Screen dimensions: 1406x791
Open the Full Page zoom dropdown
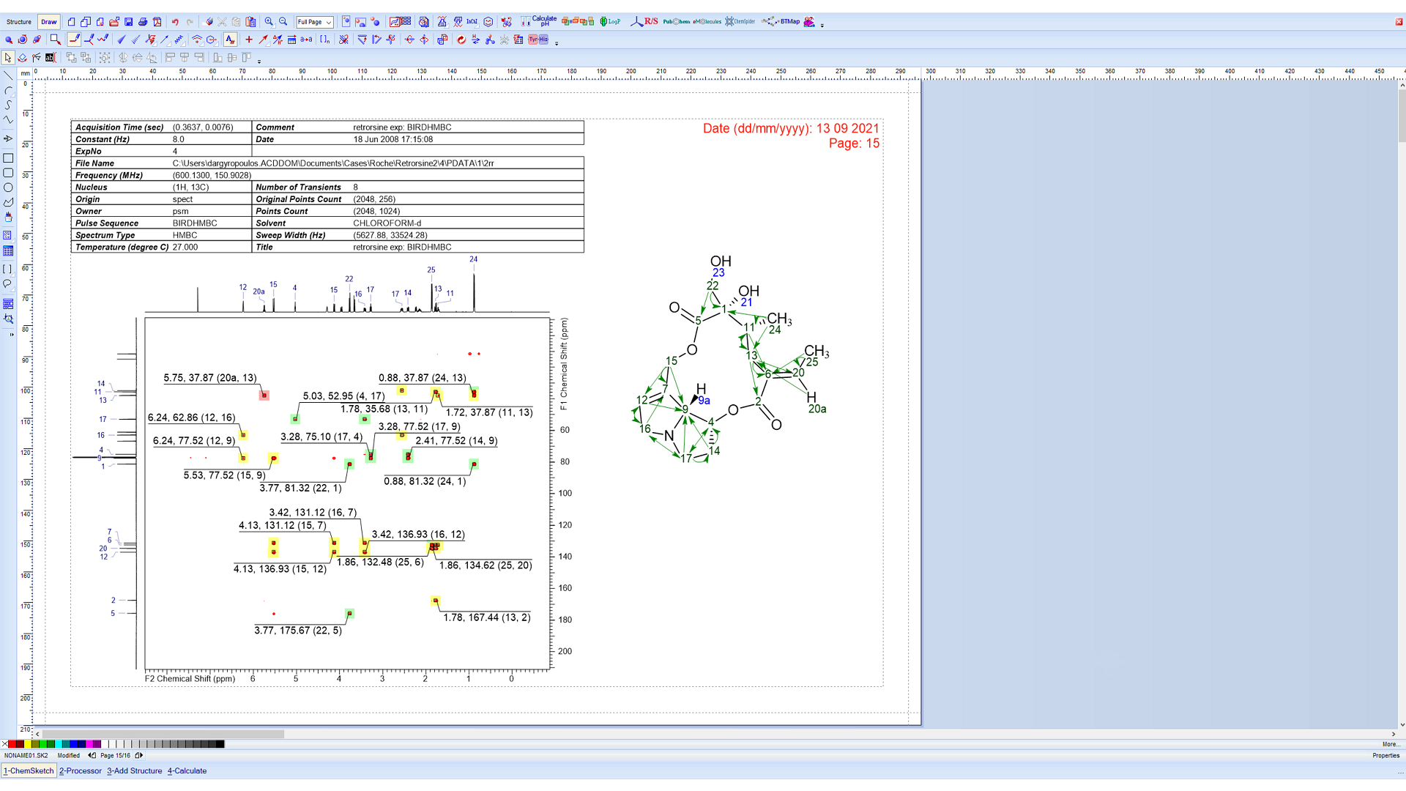pos(314,22)
